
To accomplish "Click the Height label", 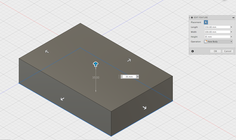I will (x=194, y=37).
